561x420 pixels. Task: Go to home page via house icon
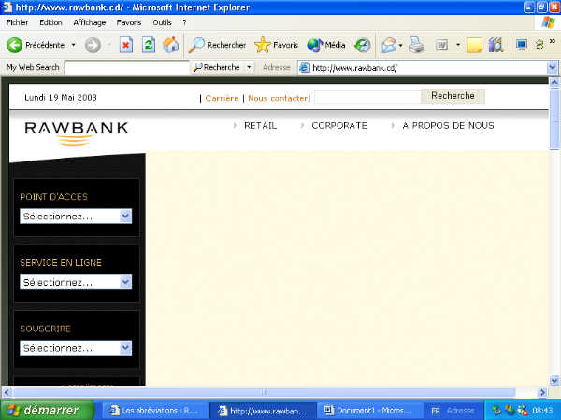tap(171, 45)
